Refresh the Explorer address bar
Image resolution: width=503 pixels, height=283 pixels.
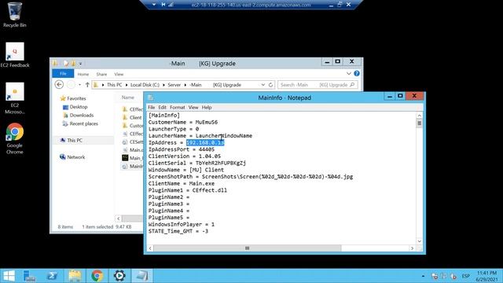(x=270, y=85)
